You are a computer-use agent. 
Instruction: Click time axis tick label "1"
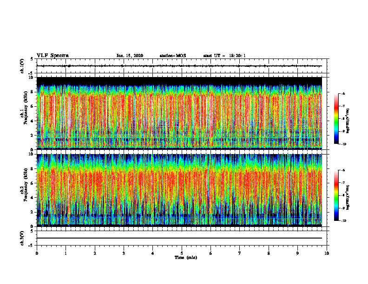pyautogui.click(x=66, y=253)
